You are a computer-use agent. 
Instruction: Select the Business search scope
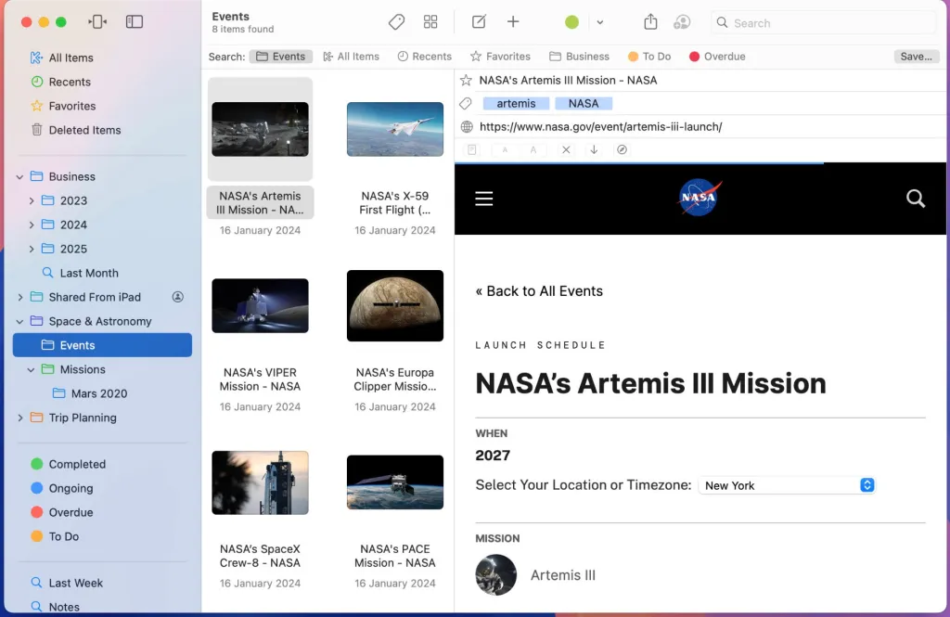tap(579, 57)
